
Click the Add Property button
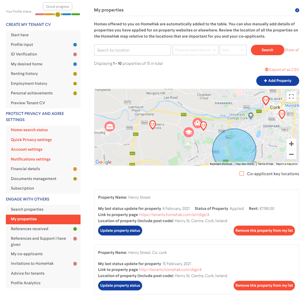[278, 81]
